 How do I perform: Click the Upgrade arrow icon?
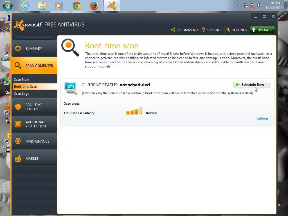(x=254, y=30)
